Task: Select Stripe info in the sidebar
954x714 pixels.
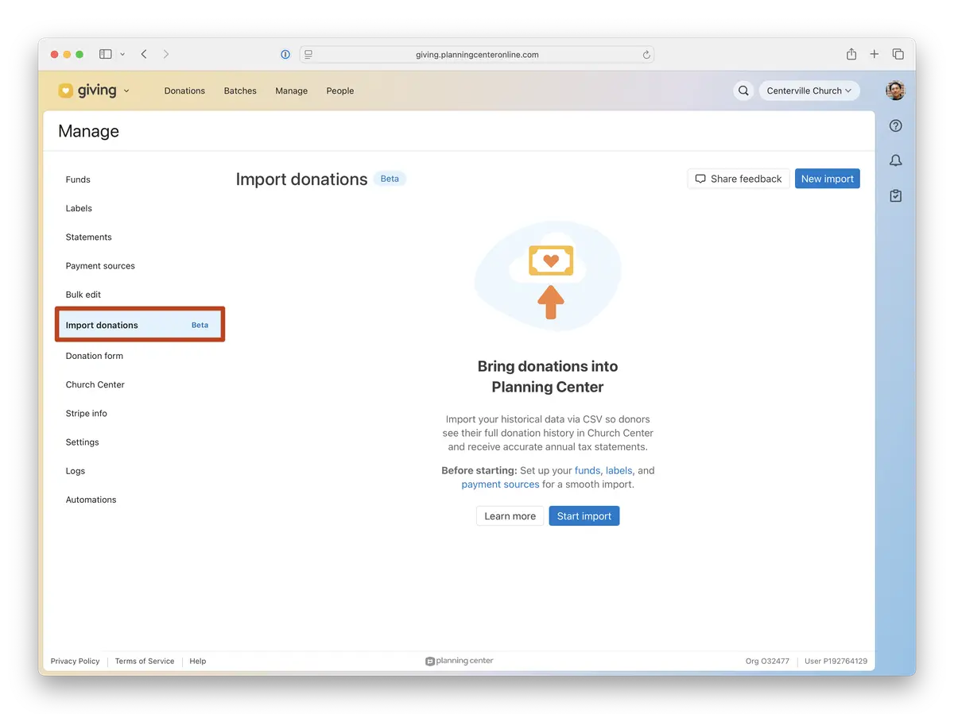Action: 87,413
